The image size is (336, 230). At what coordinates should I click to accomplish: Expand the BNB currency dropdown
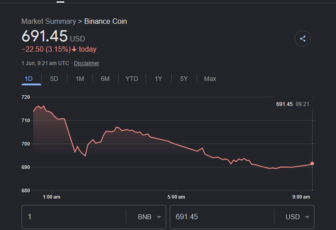point(149,217)
